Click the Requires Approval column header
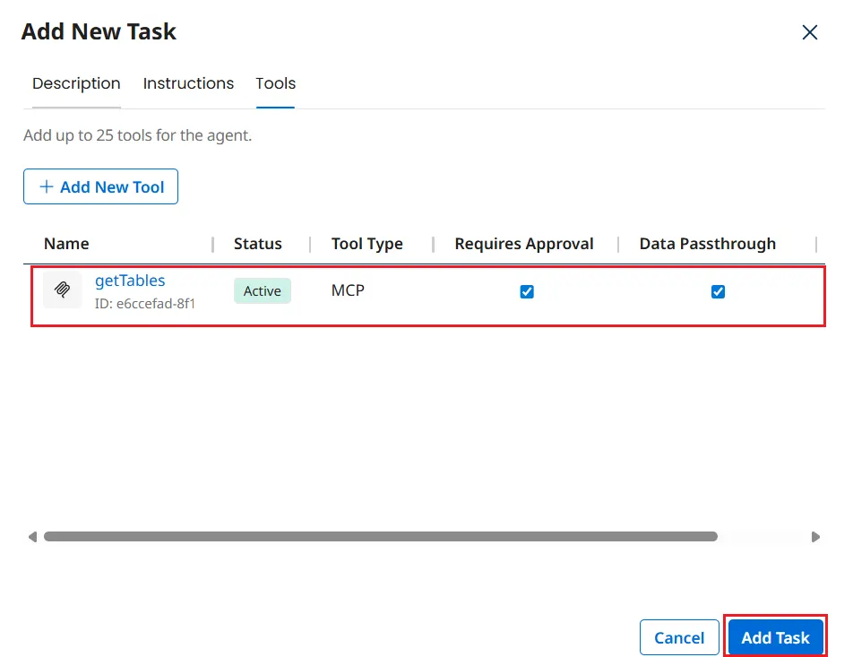The height and width of the screenshot is (657, 853). (x=523, y=244)
